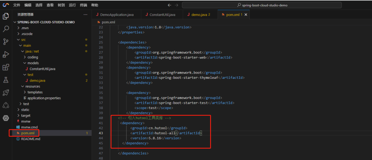Click the back navigation arrow
Screen dimensions: 372x160
click(169, 5)
